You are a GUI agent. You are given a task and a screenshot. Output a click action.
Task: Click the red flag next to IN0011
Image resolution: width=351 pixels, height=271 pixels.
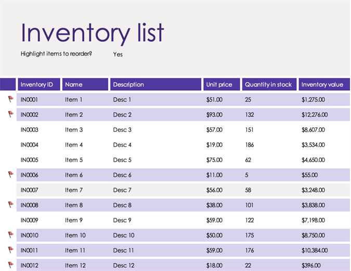click(10, 250)
